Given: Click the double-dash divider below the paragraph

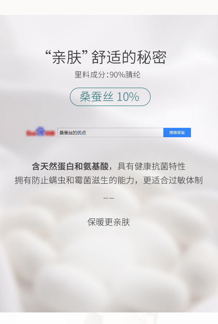Looking at the screenshot, I should tap(109, 198).
